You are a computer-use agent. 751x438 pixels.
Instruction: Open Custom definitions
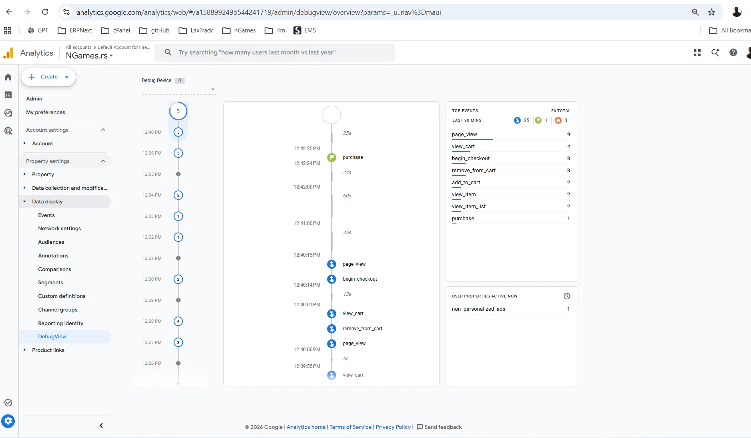click(62, 296)
